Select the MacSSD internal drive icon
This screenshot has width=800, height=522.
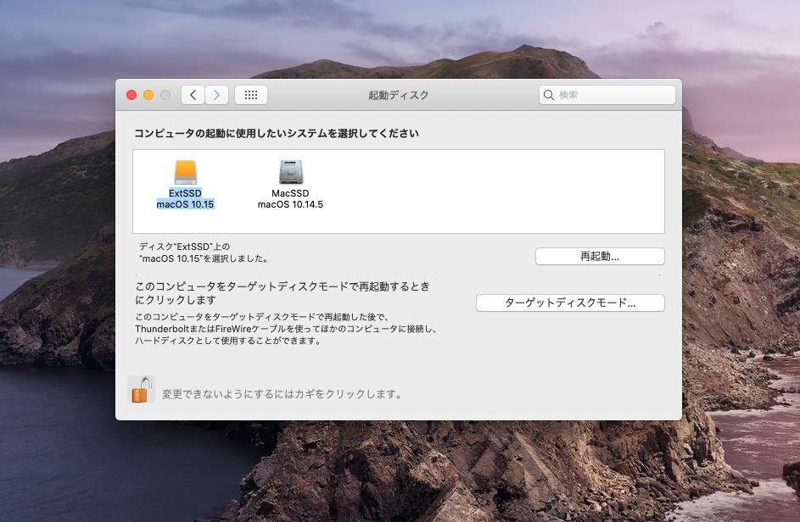[290, 172]
